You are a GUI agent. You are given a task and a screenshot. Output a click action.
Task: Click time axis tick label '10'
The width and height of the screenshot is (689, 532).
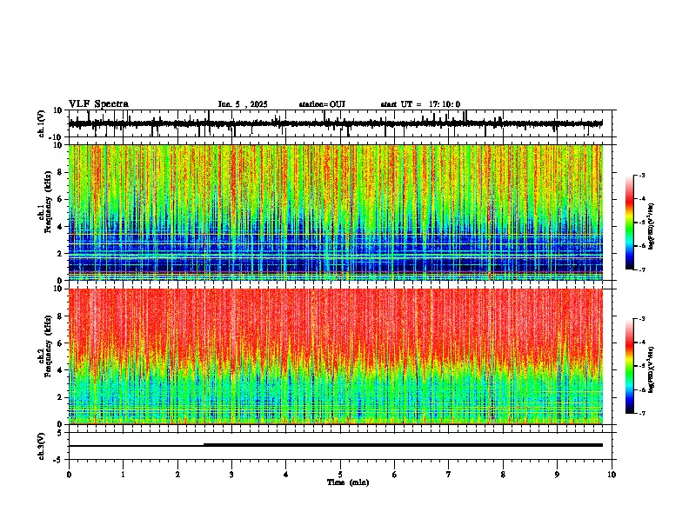pyautogui.click(x=612, y=475)
